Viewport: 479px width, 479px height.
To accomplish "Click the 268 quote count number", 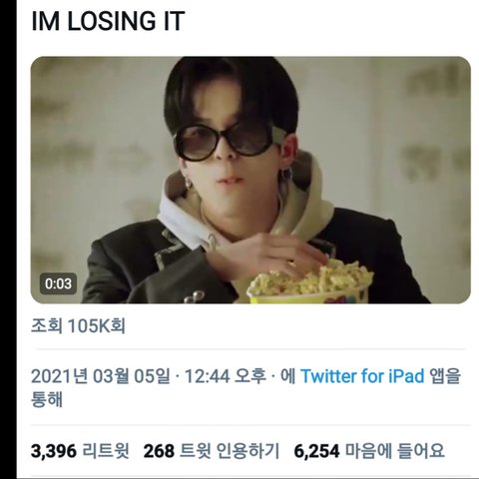I will click(159, 451).
